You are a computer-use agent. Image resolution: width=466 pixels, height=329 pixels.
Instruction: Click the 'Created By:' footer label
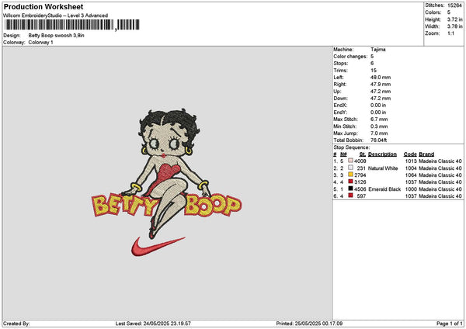pyautogui.click(x=16, y=324)
